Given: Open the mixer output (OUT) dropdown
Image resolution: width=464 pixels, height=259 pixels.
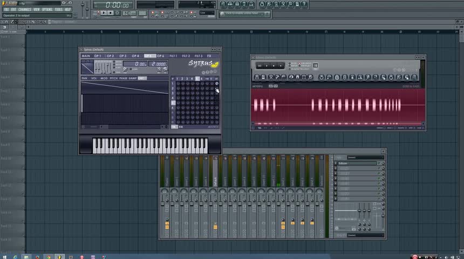Looking at the screenshot, I should tap(365, 235).
